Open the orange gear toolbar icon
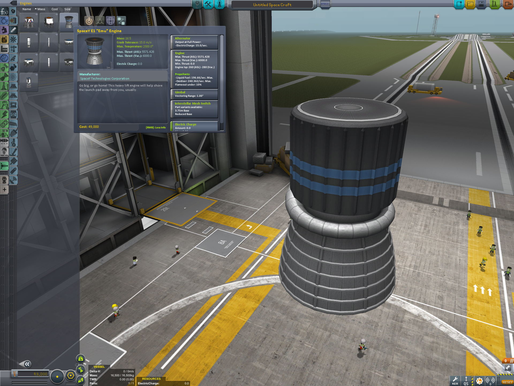The image size is (514, 386). point(479,381)
